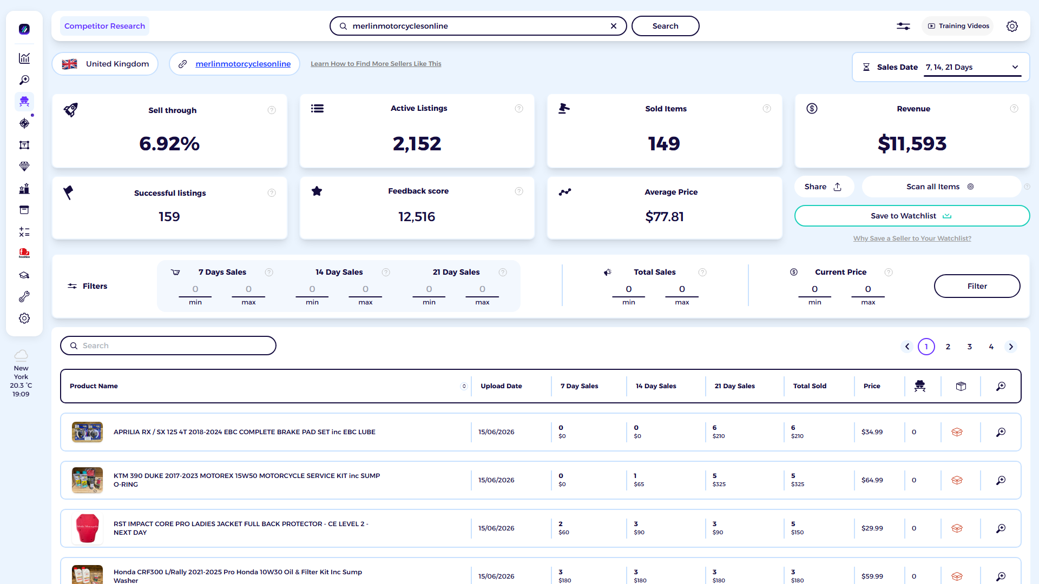Go to previous page chevron

point(908,347)
